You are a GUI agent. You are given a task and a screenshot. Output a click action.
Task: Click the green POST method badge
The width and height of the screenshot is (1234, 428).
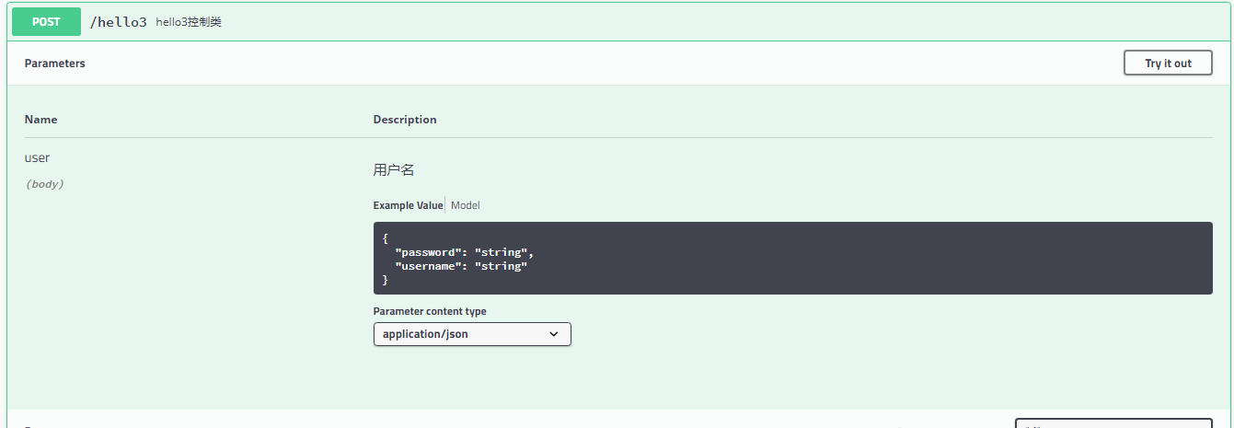pos(46,22)
